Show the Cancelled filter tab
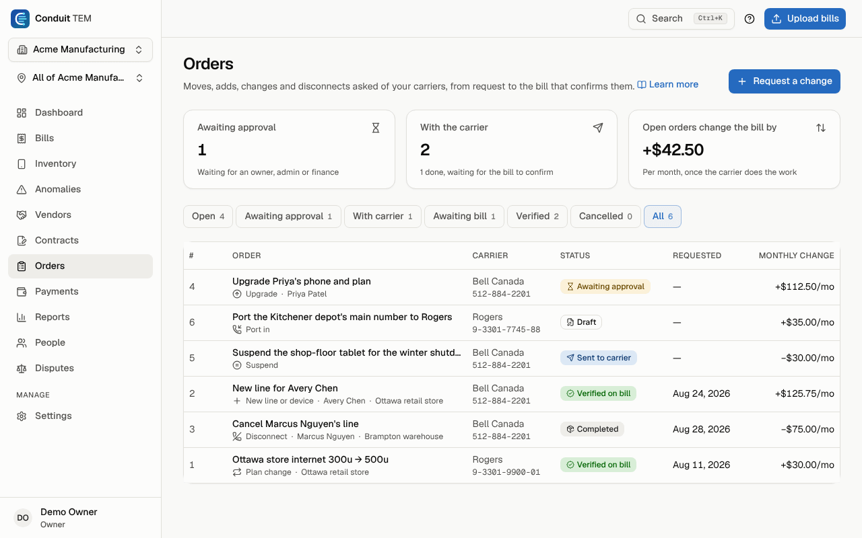This screenshot has height=538, width=862. (605, 217)
